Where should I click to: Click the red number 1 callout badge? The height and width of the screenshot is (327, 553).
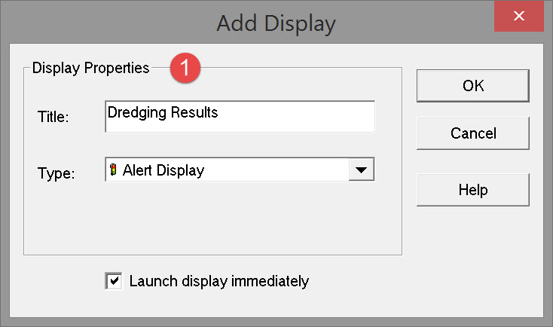click(x=185, y=69)
